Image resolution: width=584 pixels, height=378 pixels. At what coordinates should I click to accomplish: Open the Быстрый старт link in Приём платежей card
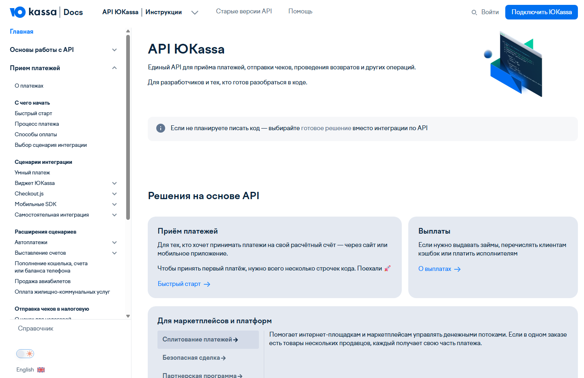pos(184,284)
